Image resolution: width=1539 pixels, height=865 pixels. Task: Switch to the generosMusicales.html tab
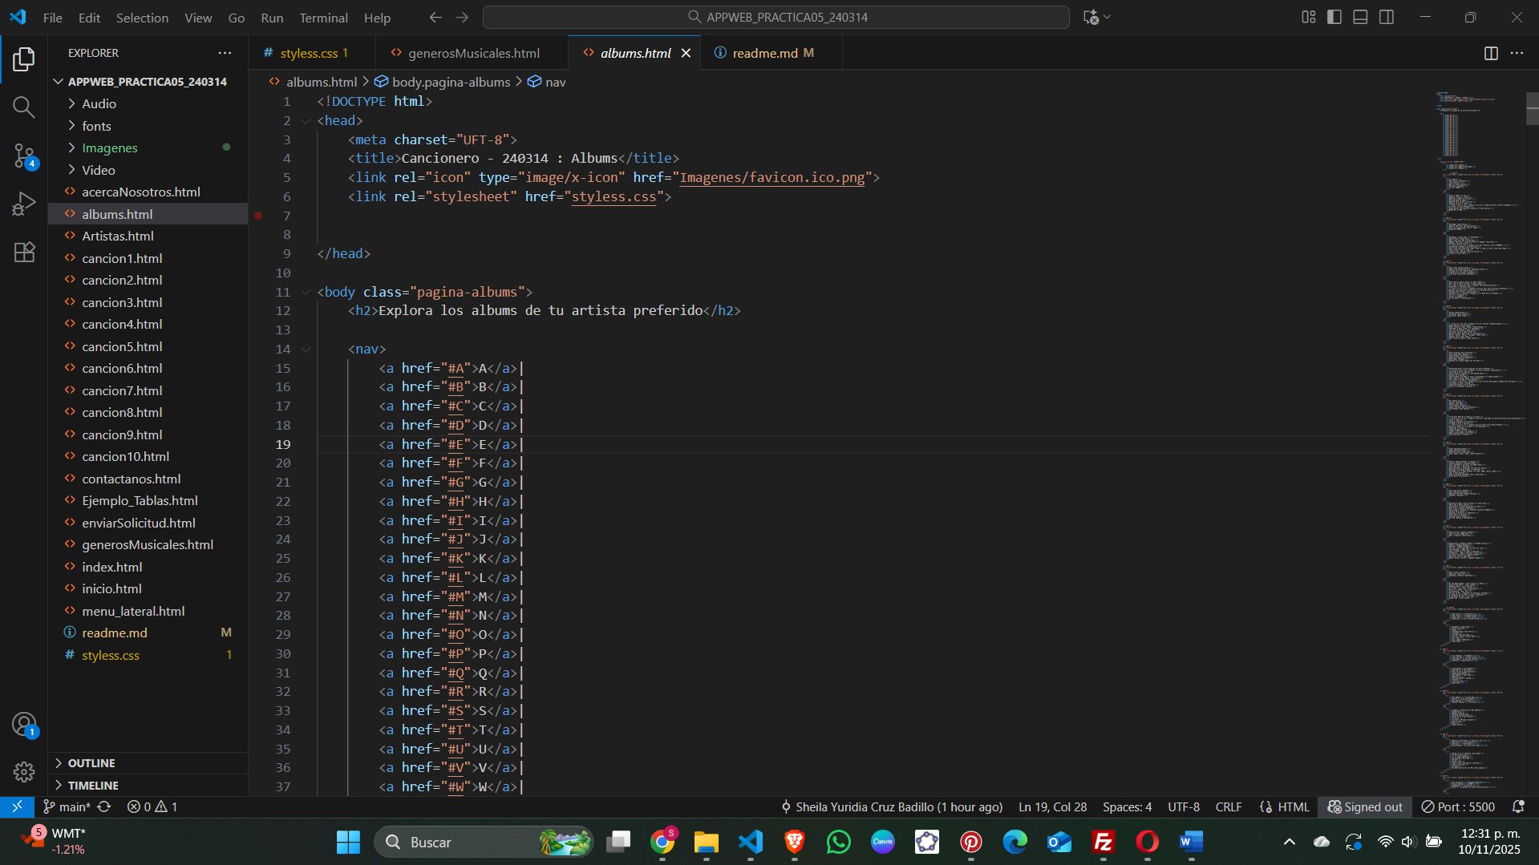coord(473,53)
